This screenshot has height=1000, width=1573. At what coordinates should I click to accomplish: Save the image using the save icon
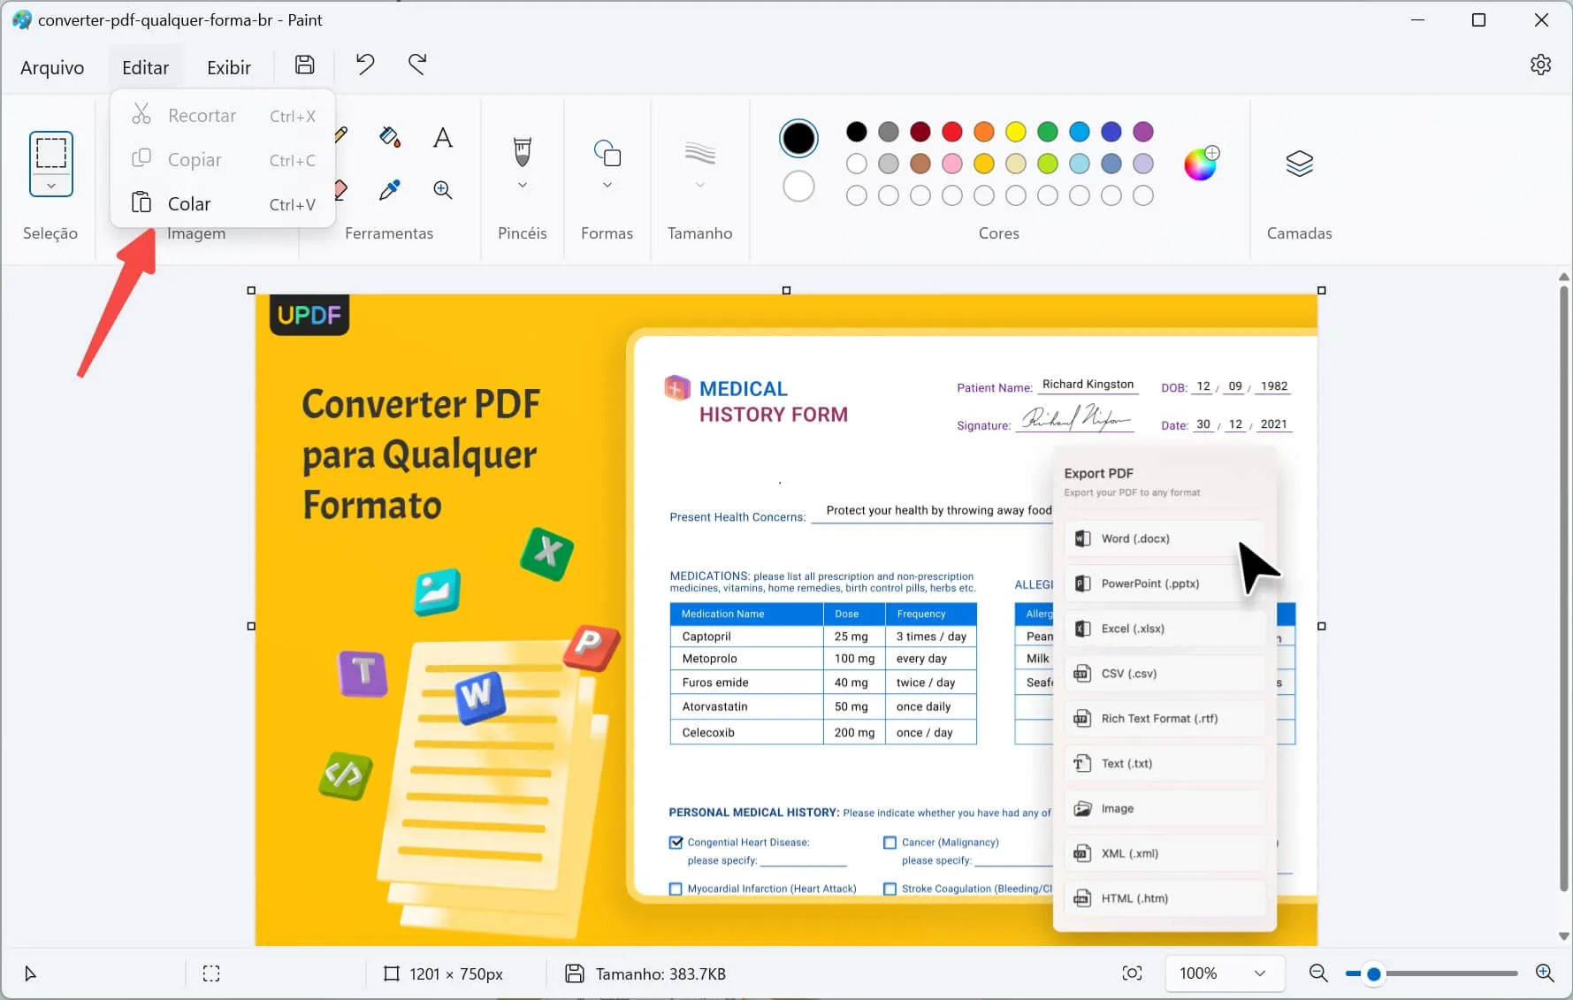pos(304,65)
